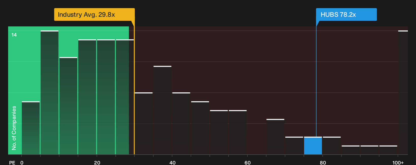The image size is (416, 165).
Task: Select the 55 to 60 PE bar
Action: click(x=238, y=132)
